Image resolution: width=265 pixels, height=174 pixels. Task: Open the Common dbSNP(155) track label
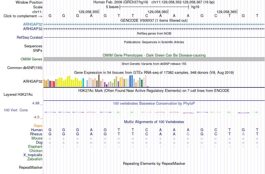coord(25,68)
